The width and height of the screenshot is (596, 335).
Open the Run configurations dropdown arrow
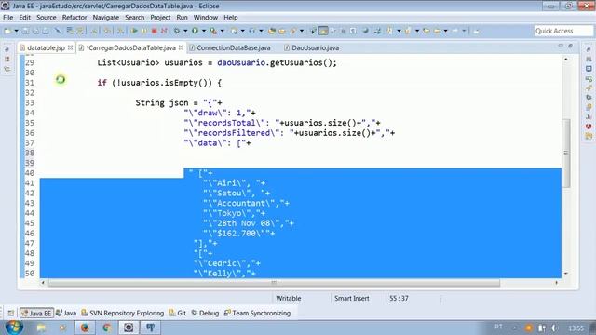coord(204,31)
